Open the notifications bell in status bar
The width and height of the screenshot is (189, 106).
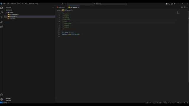point(187,103)
